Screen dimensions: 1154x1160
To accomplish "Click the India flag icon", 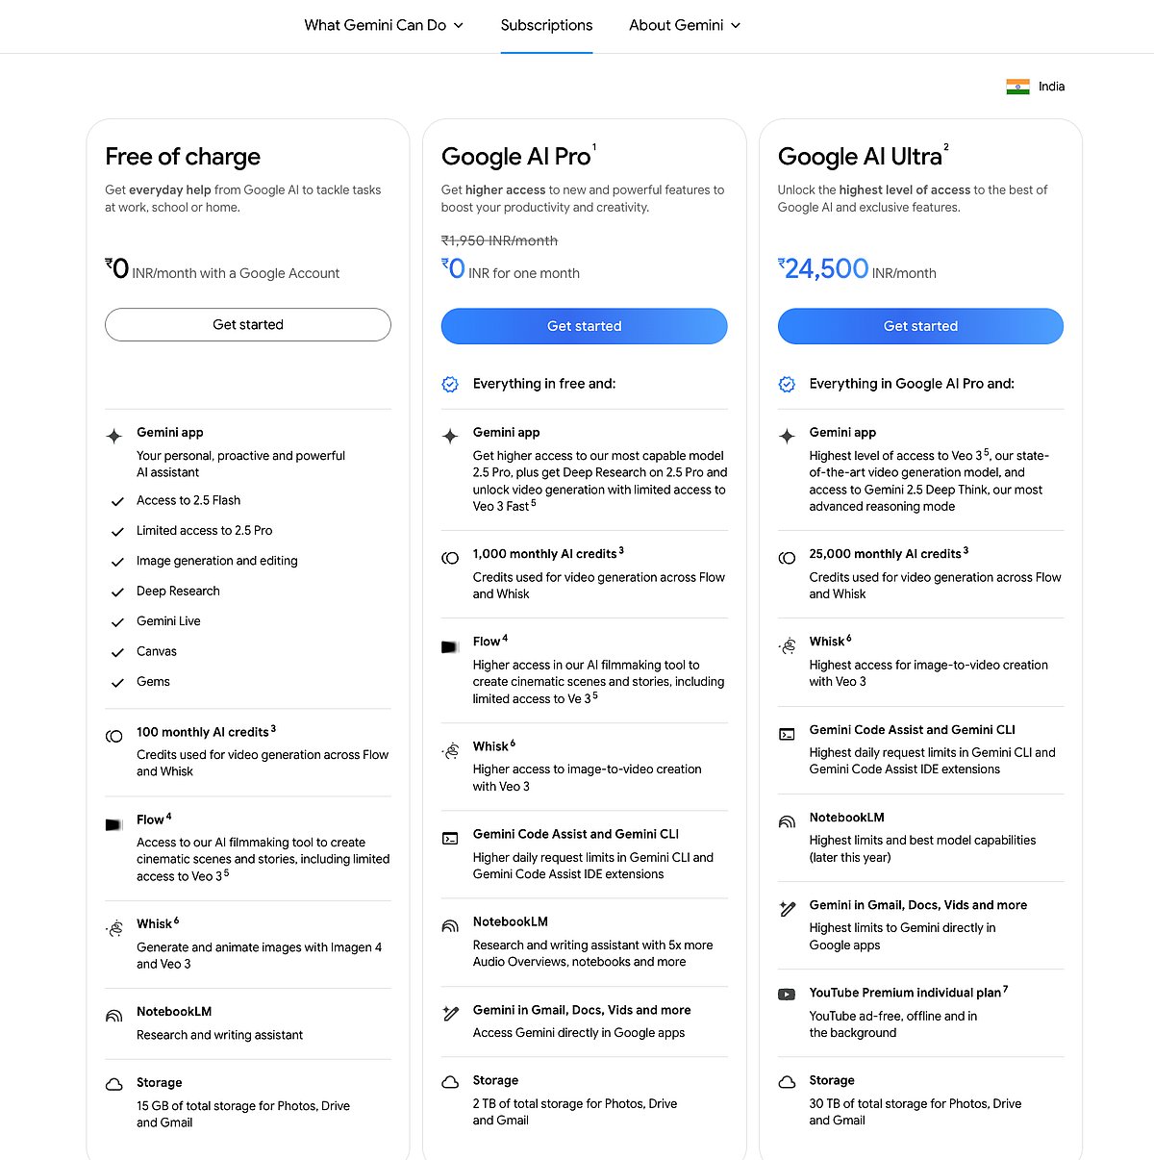I will (1017, 87).
